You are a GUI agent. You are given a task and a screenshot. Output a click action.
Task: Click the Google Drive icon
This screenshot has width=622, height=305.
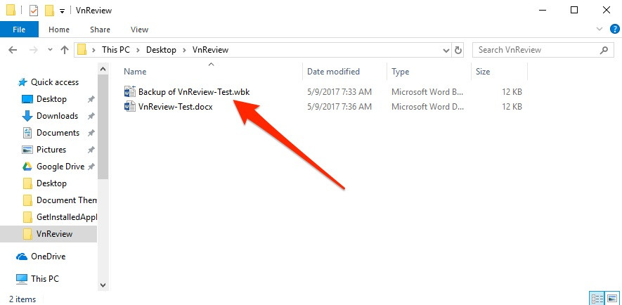tap(27, 167)
